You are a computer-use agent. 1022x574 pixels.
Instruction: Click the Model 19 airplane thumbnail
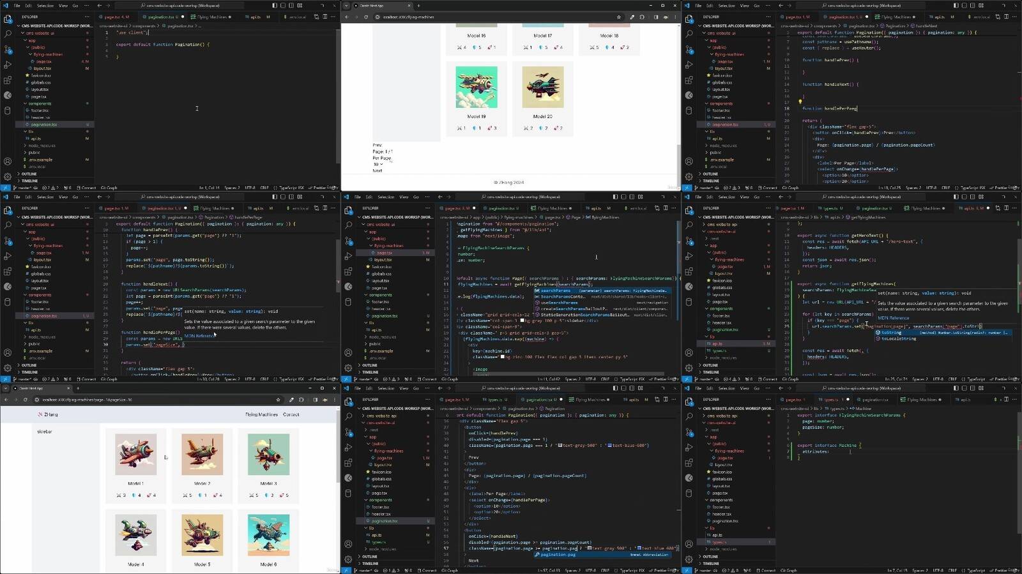point(476,87)
